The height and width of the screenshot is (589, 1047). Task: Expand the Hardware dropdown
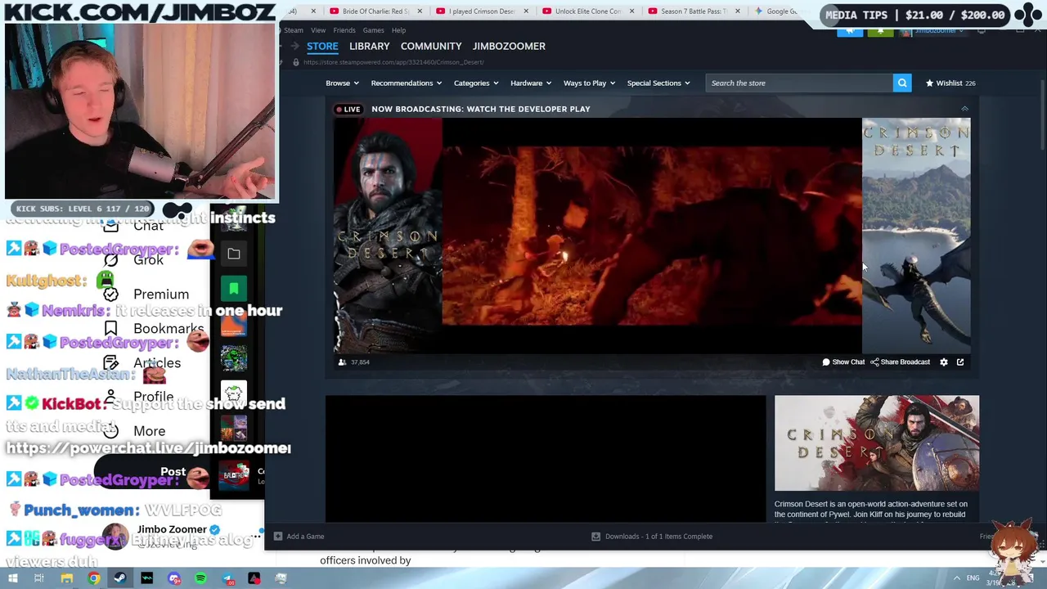pos(531,83)
